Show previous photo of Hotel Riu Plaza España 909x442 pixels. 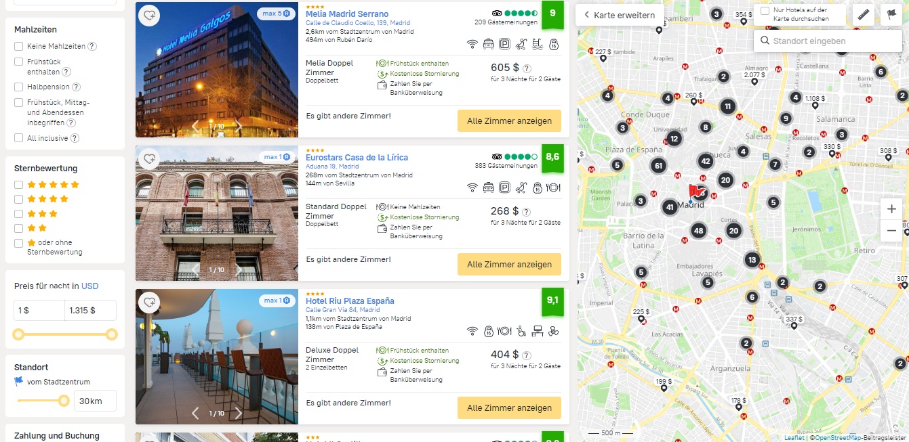click(195, 413)
